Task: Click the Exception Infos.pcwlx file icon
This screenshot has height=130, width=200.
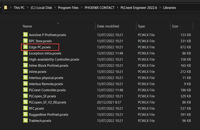Action: (x=26, y=53)
